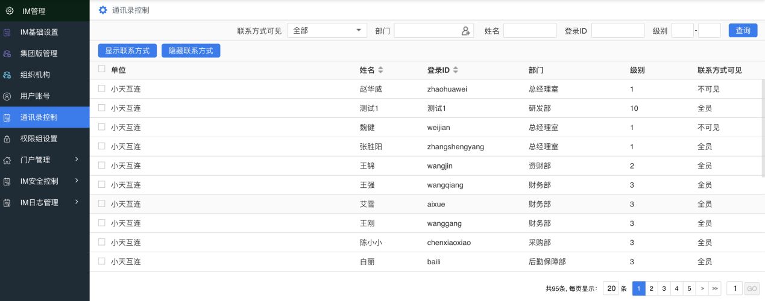The image size is (765, 301).
Task: Check the row checkbox for 赵华威
Action: pos(101,88)
